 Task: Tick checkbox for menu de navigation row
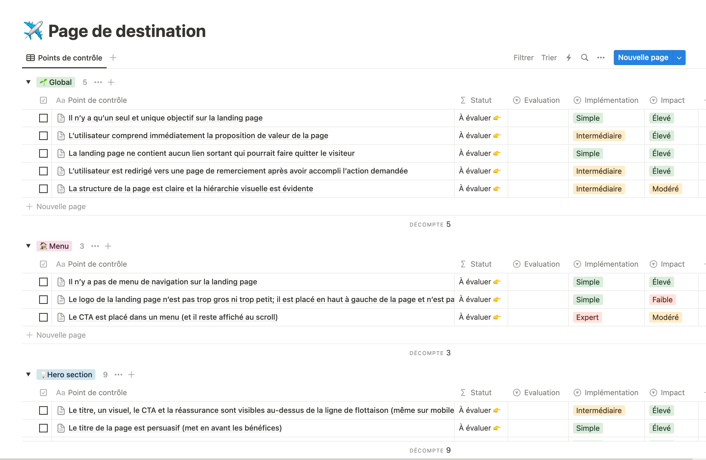tap(43, 282)
